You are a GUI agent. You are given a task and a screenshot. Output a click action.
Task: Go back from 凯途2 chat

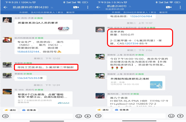[x=98, y=7]
